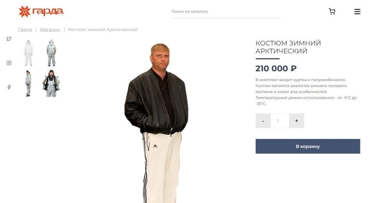Select the side-view suit thumbnail

coord(28,83)
